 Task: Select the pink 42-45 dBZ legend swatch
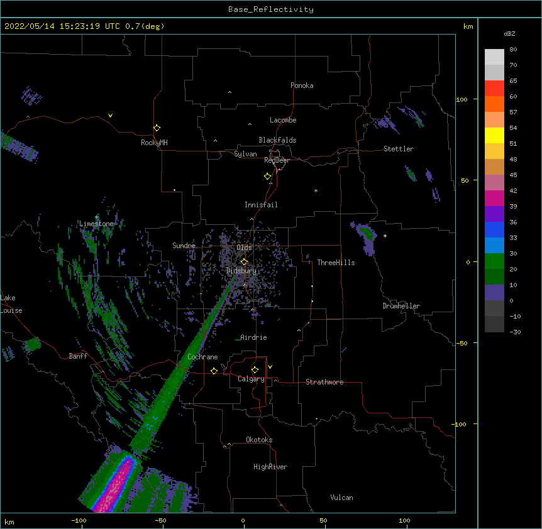click(x=494, y=183)
